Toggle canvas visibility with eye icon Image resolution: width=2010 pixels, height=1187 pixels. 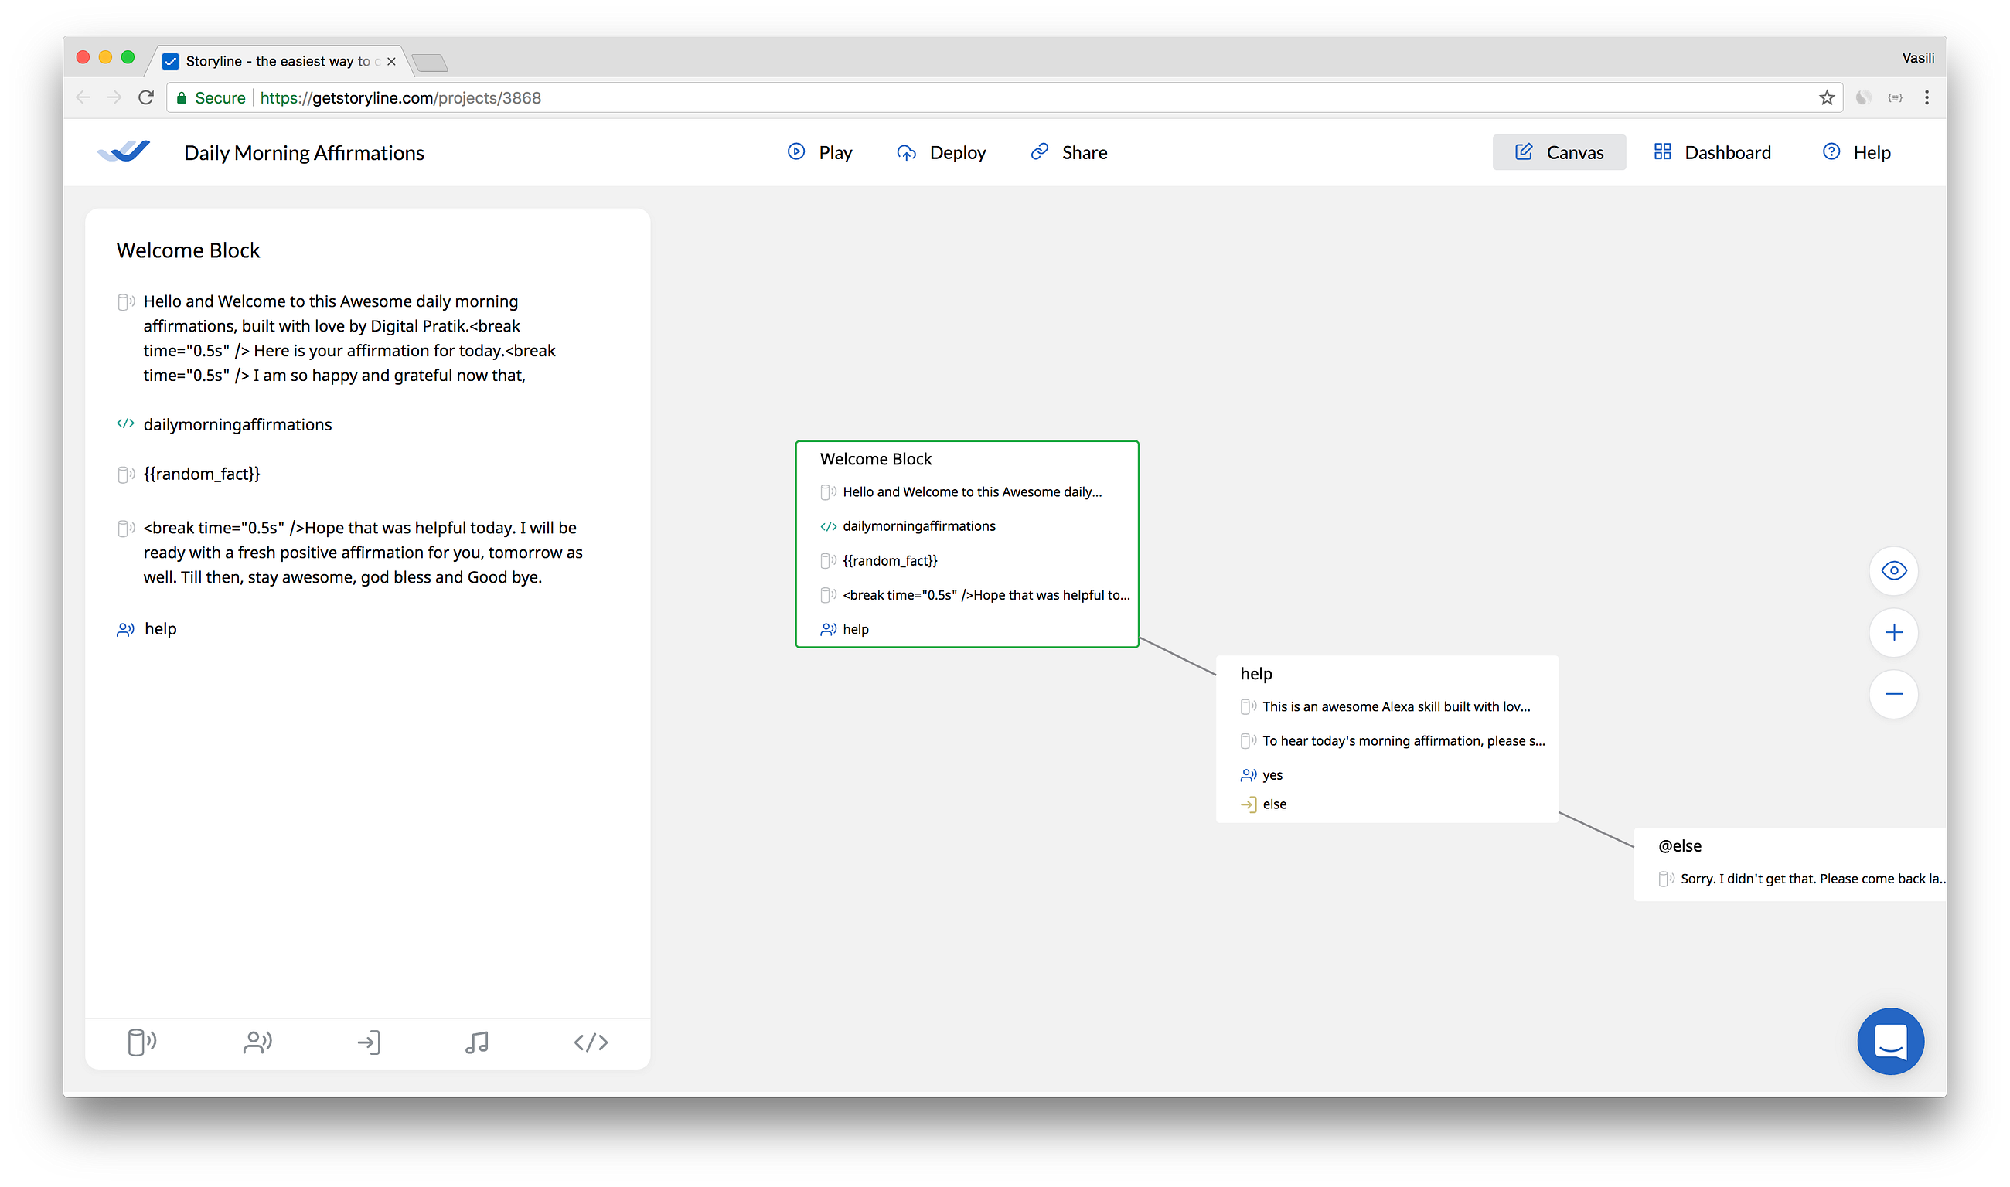pos(1893,571)
